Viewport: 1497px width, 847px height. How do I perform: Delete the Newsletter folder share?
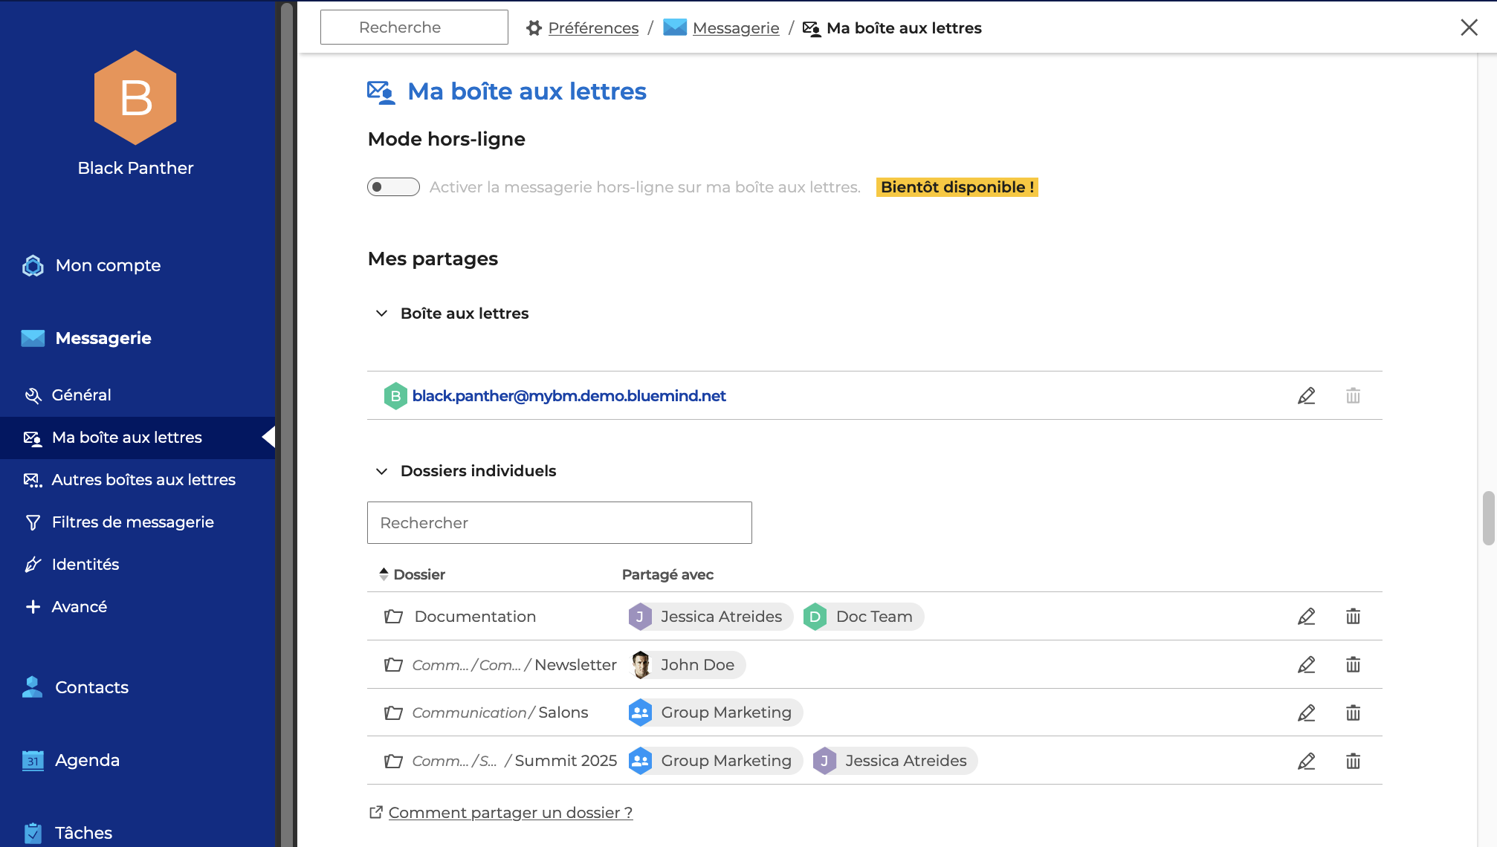(x=1353, y=665)
